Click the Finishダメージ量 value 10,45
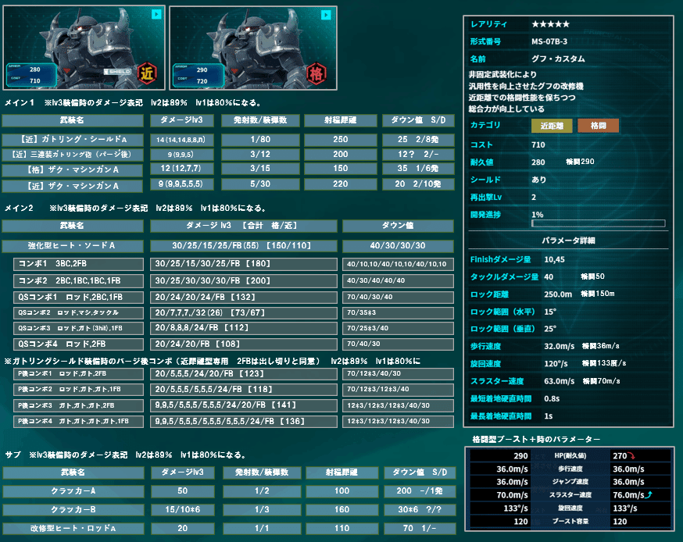This screenshot has height=542, width=683. pyautogui.click(x=554, y=260)
